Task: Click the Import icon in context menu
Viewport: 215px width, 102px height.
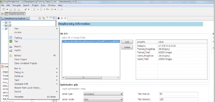Action: (11, 47)
